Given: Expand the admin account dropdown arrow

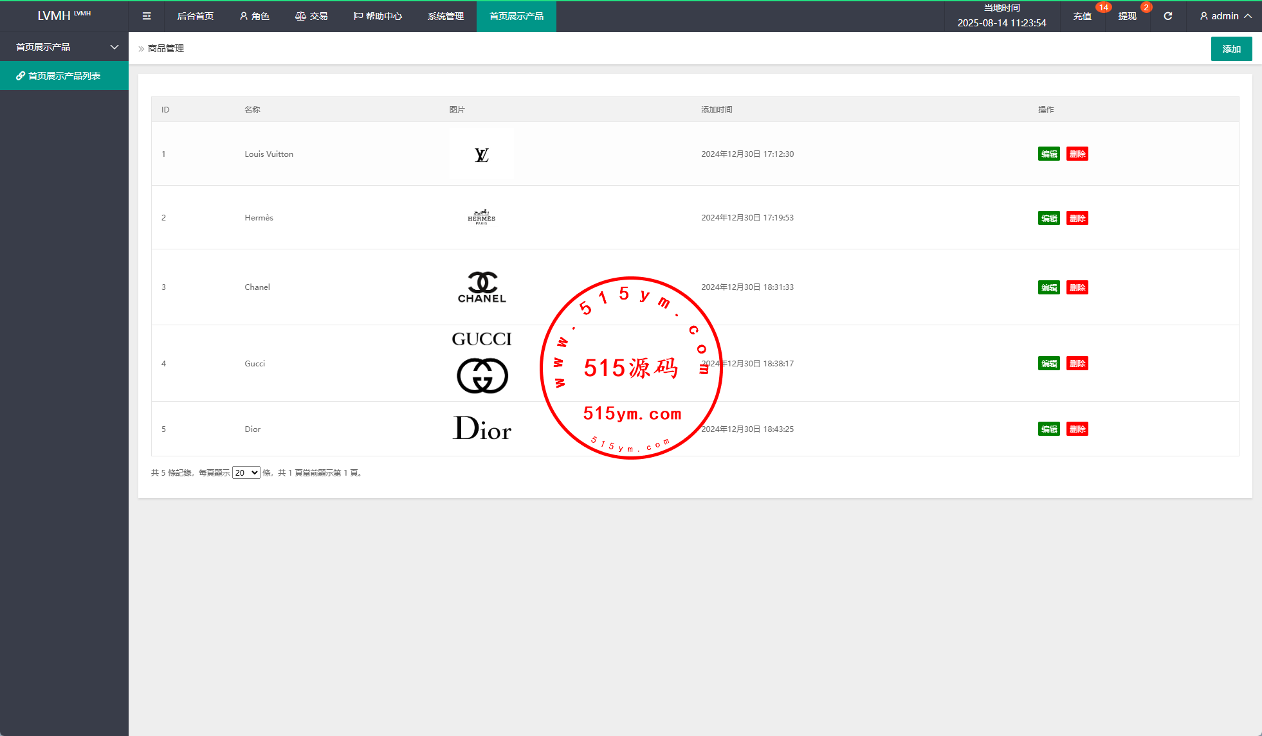Looking at the screenshot, I should pyautogui.click(x=1248, y=16).
